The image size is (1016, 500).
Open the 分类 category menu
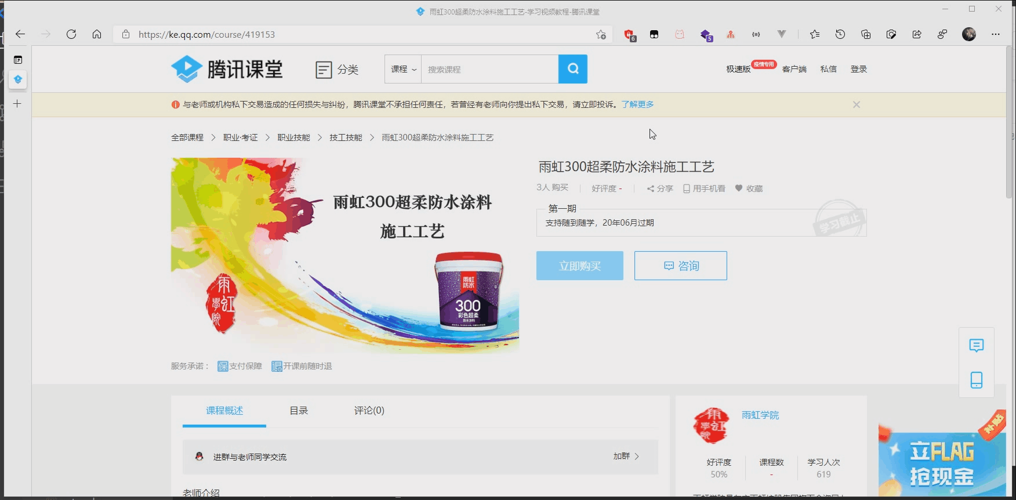[337, 70]
